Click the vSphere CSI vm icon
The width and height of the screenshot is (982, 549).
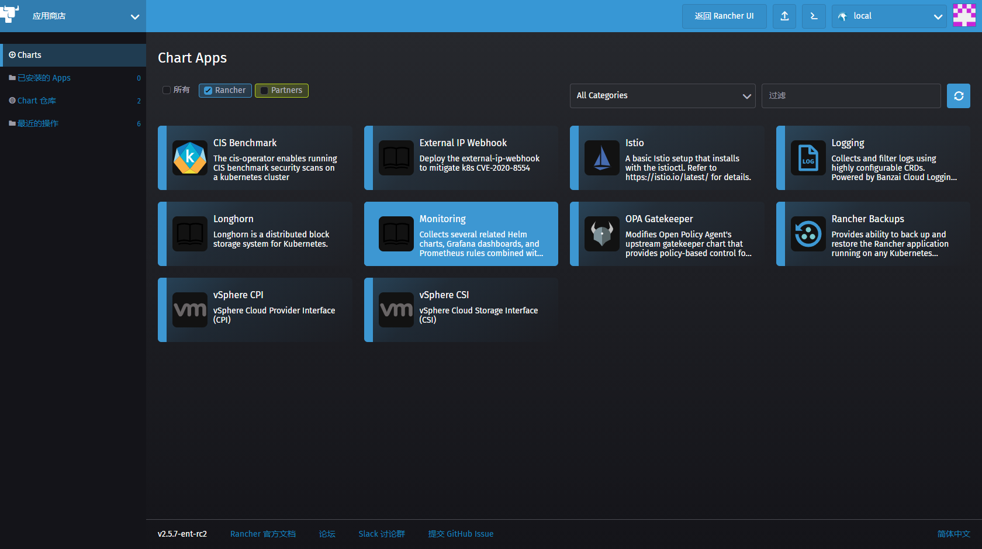pyautogui.click(x=396, y=310)
